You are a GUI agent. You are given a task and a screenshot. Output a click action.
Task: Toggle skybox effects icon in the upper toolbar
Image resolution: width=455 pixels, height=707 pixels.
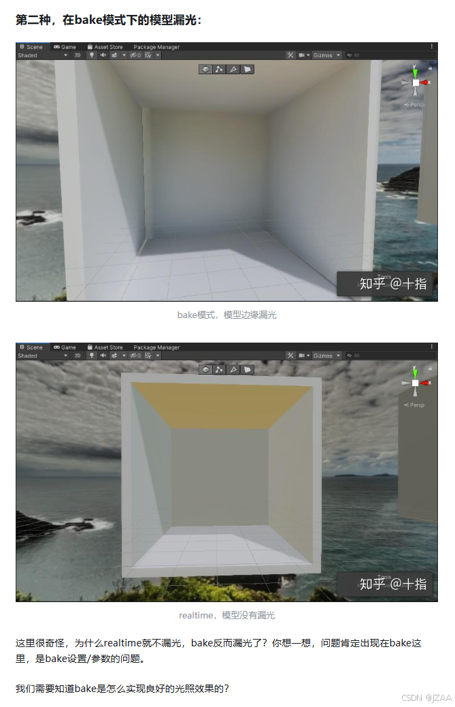tap(115, 55)
